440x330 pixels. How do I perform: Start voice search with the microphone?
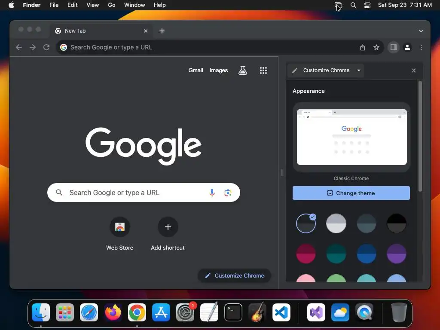[x=212, y=192]
